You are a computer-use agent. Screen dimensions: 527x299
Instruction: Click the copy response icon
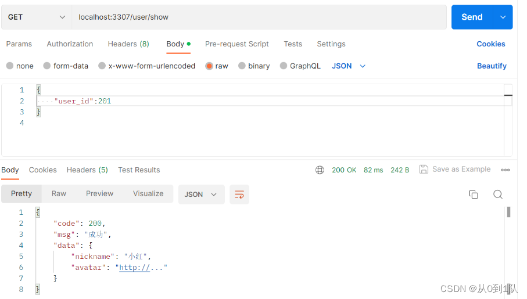click(x=473, y=194)
